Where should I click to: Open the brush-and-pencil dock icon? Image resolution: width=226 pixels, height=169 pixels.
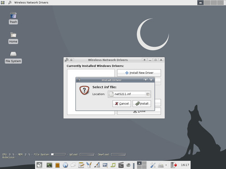[89, 165]
